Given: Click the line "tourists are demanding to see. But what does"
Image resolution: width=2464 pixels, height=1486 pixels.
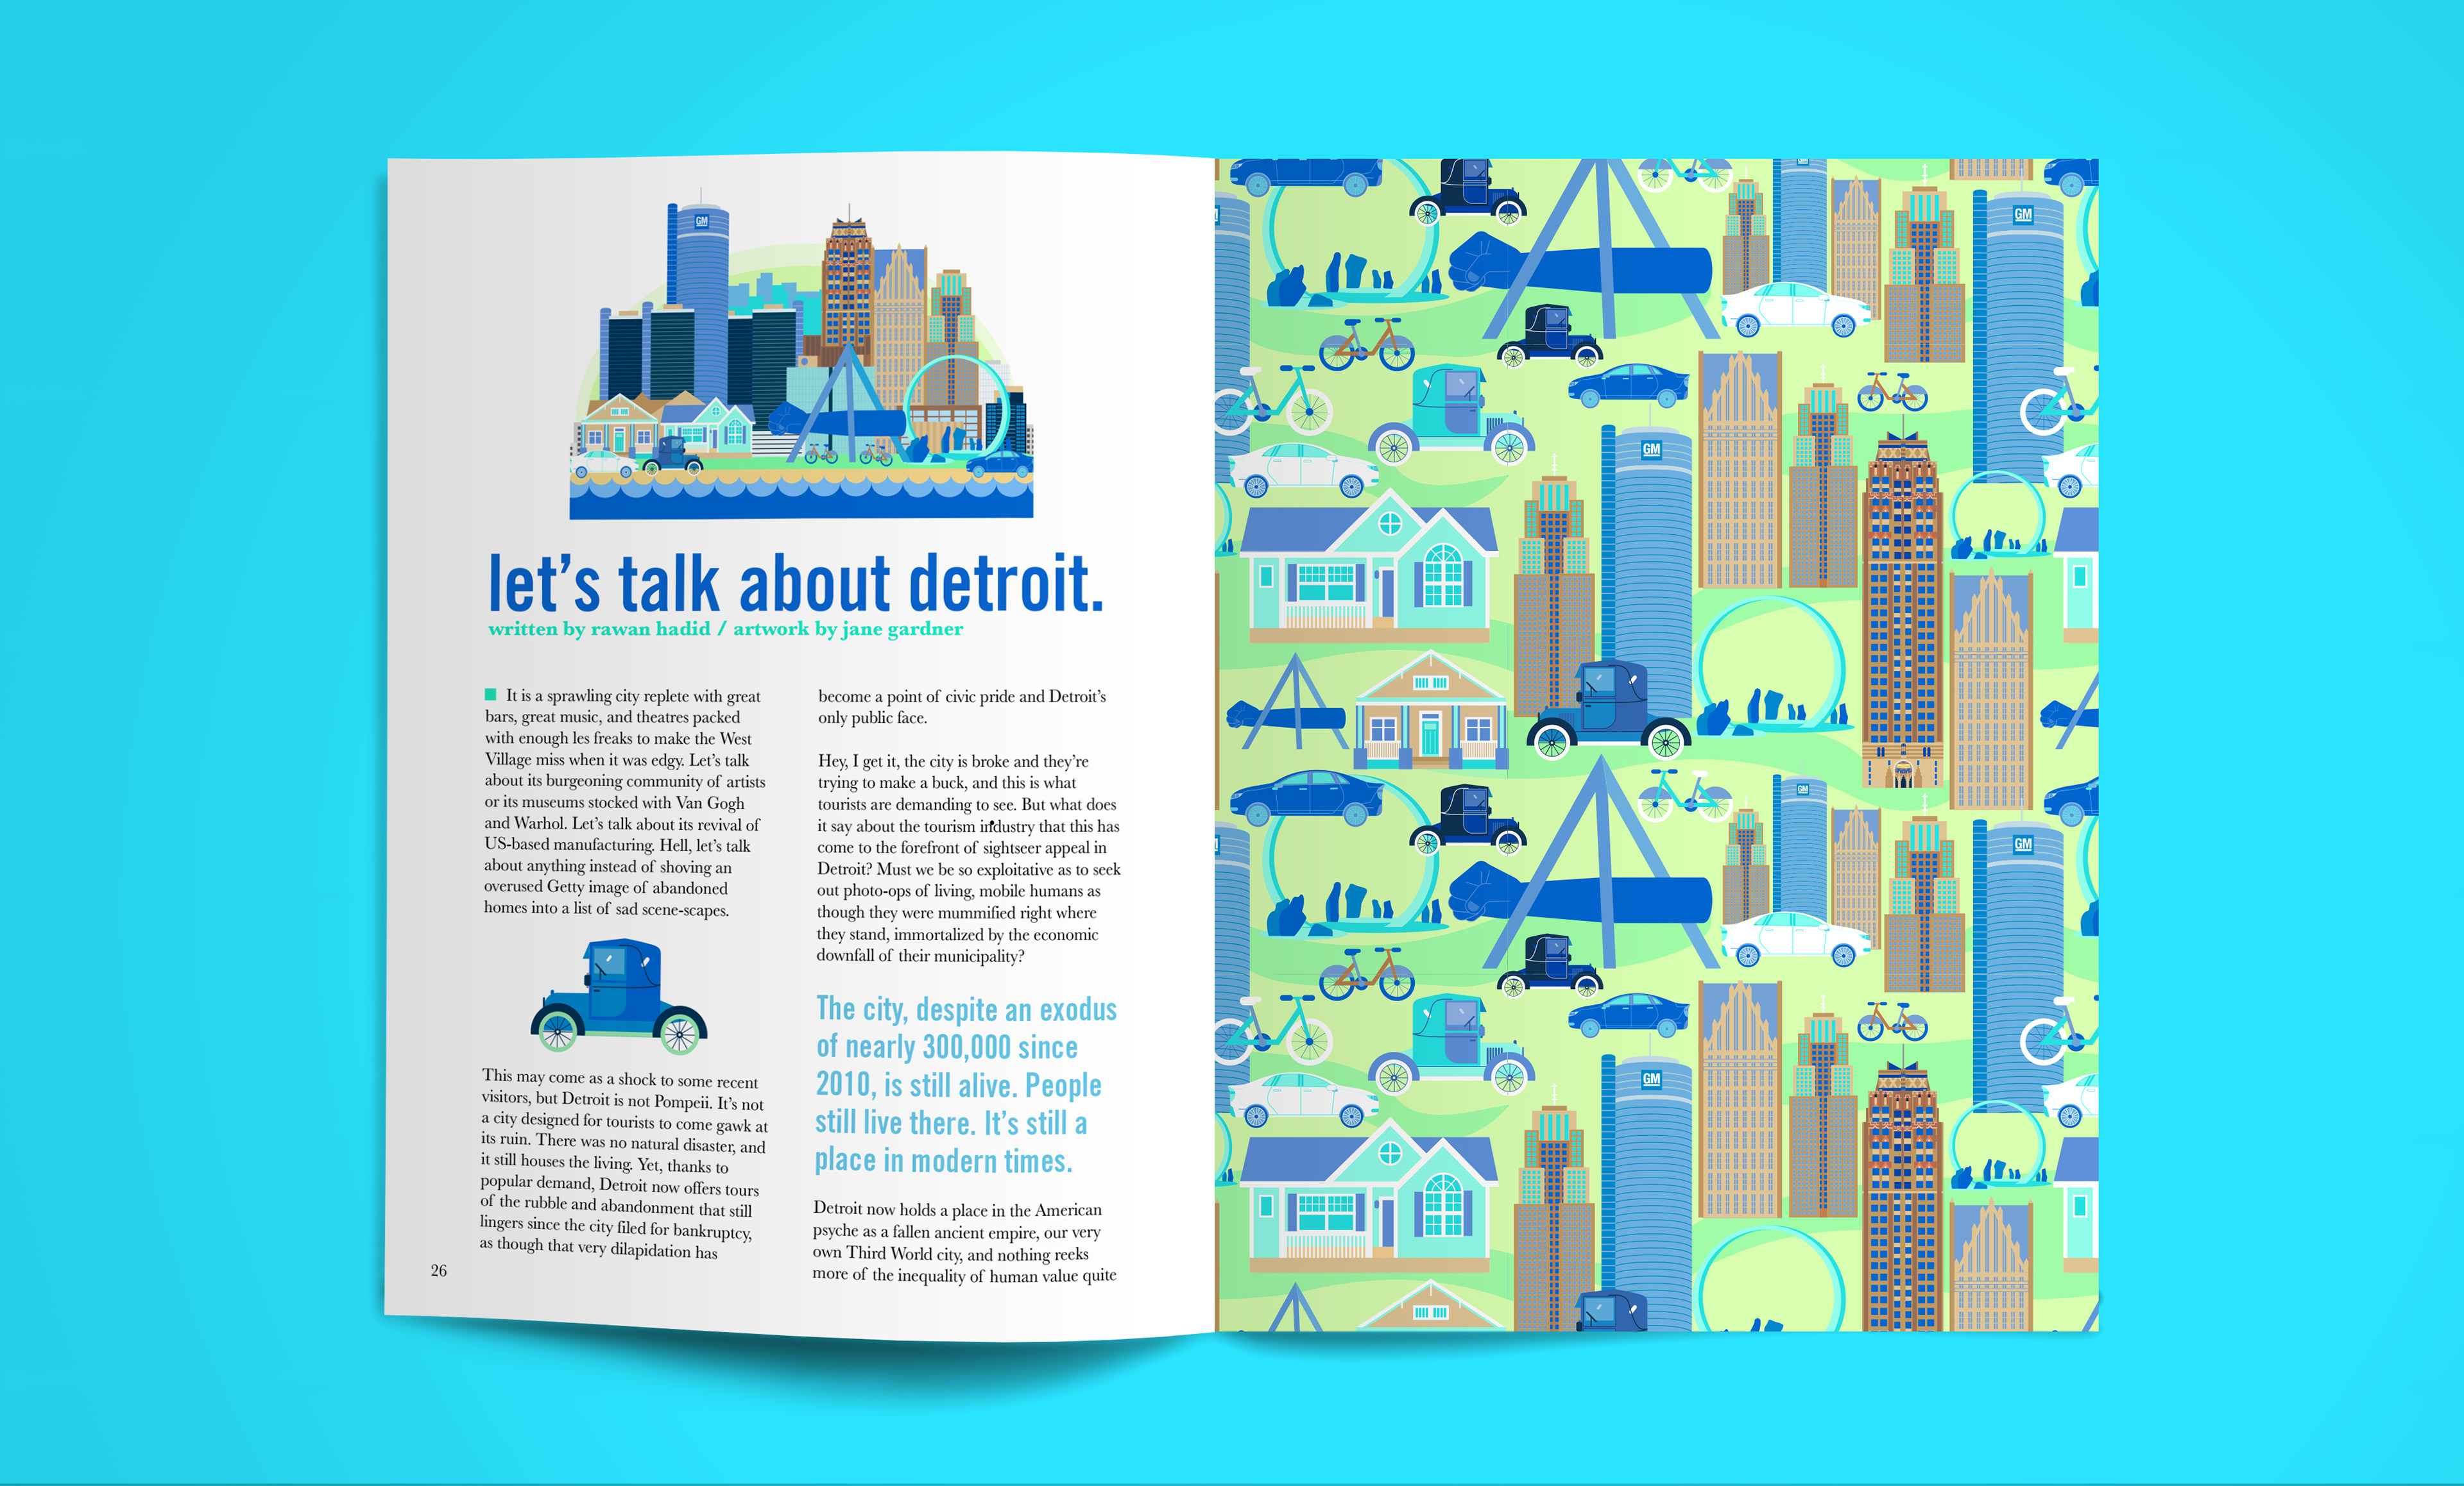Looking at the screenshot, I should (967, 804).
